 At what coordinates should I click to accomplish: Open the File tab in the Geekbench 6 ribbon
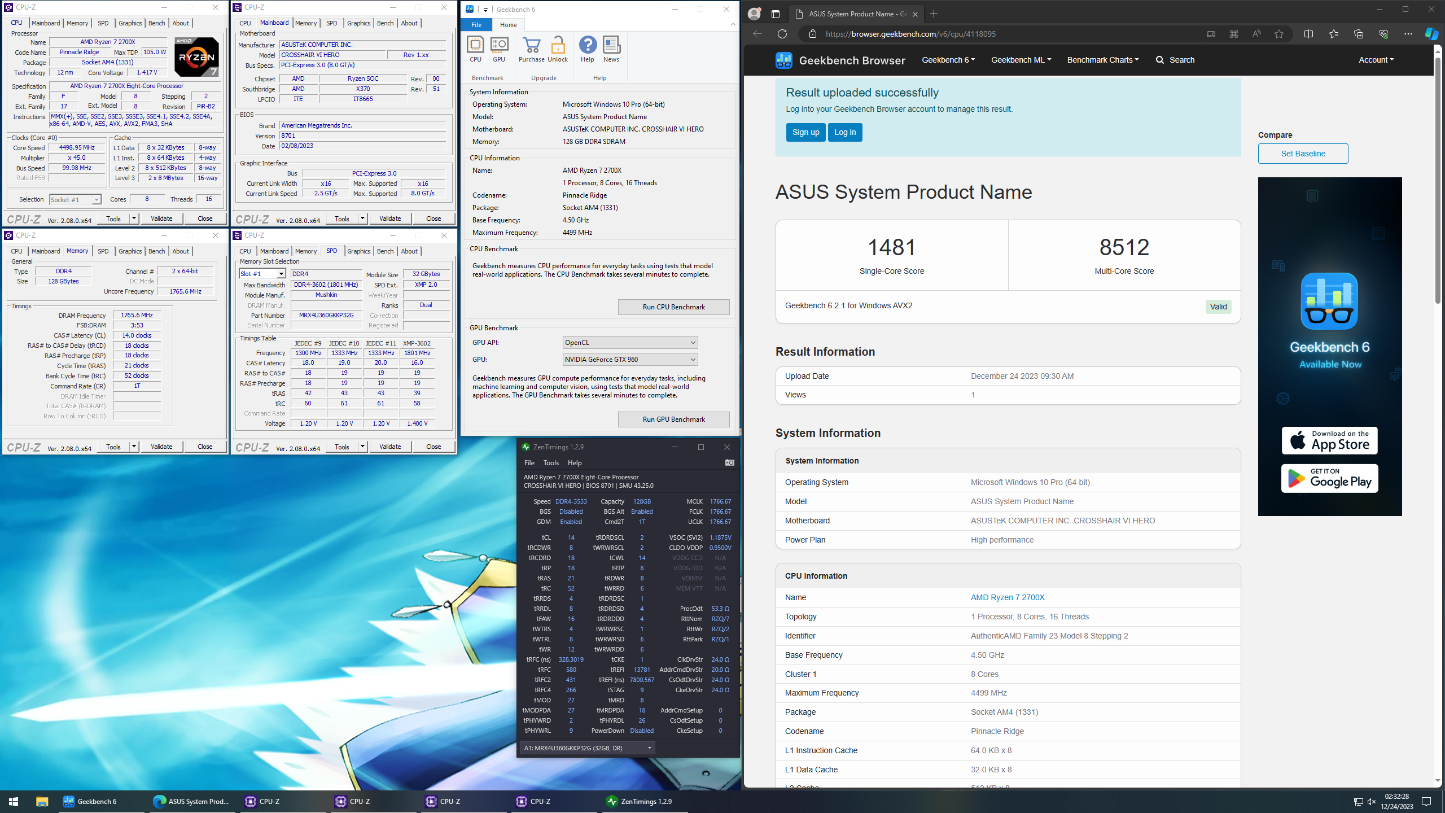[x=476, y=25]
